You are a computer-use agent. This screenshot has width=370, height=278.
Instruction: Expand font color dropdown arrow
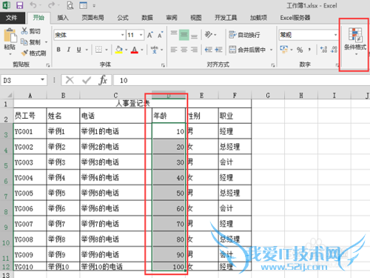click(142, 50)
